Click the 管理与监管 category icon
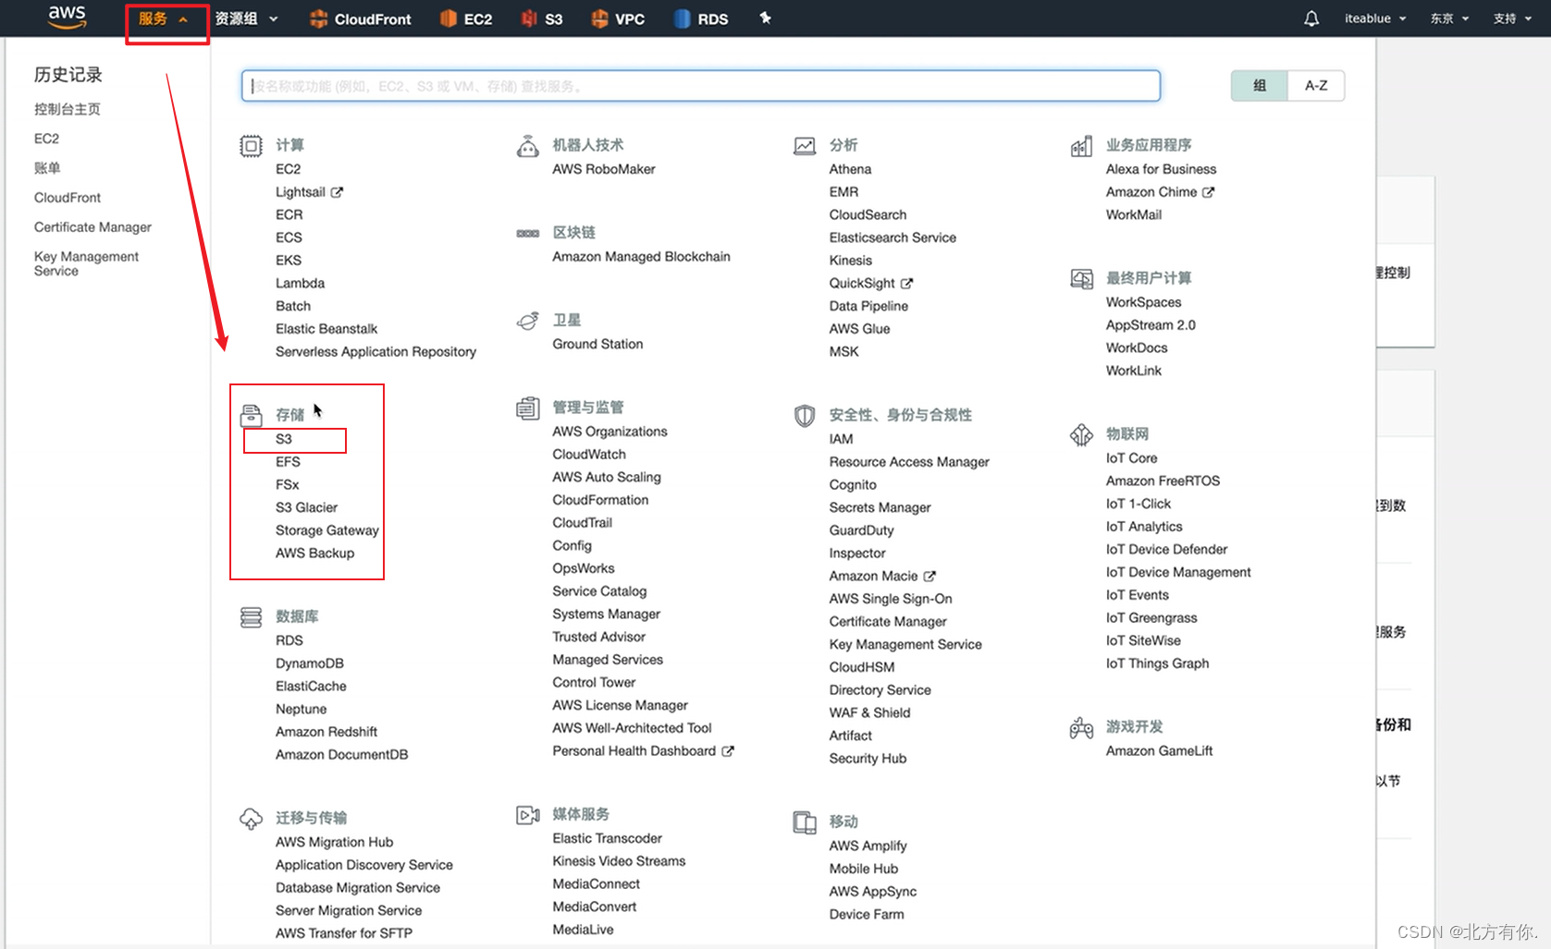This screenshot has width=1551, height=949. 527,408
